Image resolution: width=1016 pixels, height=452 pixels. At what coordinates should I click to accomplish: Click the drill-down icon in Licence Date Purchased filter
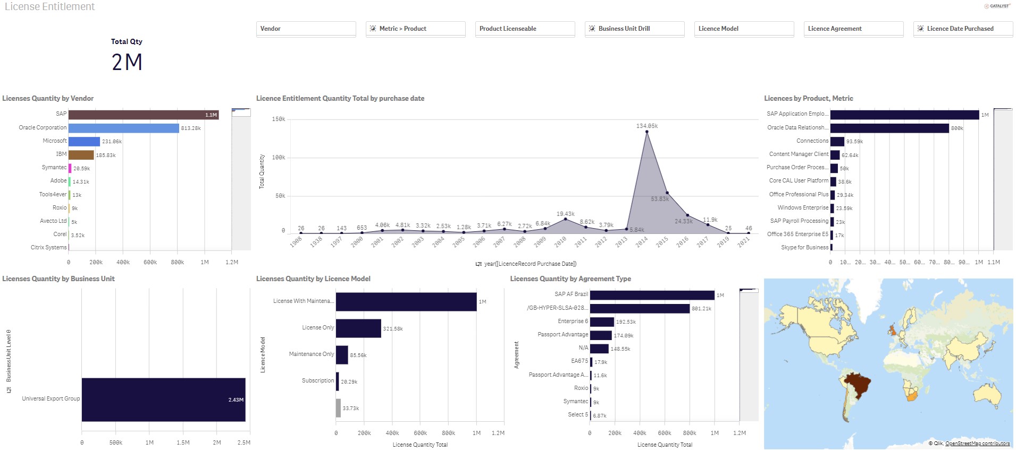(x=921, y=29)
